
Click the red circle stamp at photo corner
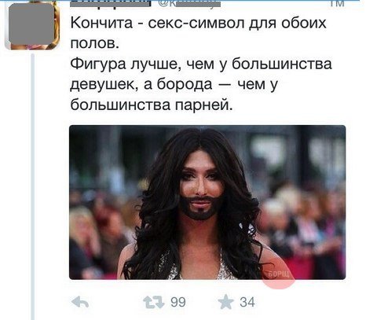(x=278, y=275)
